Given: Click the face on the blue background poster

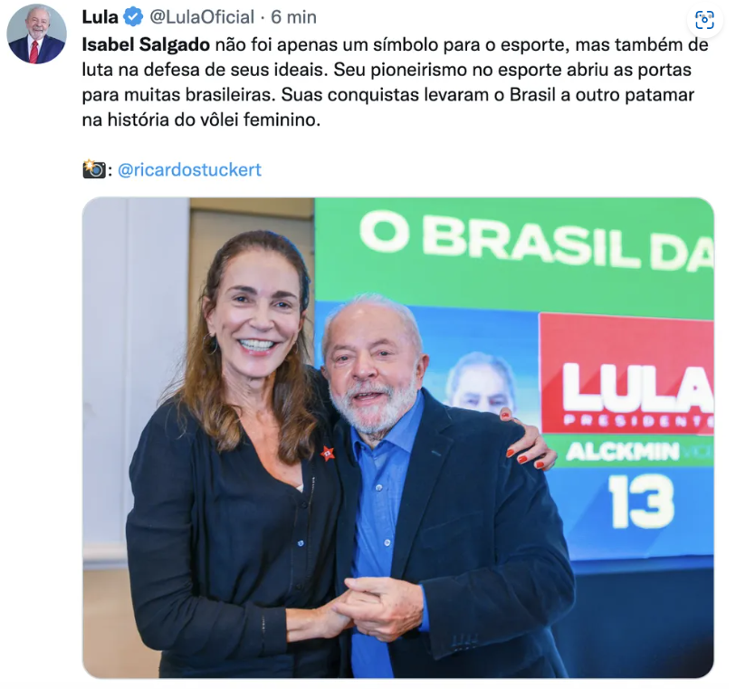Looking at the screenshot, I should 481,382.
